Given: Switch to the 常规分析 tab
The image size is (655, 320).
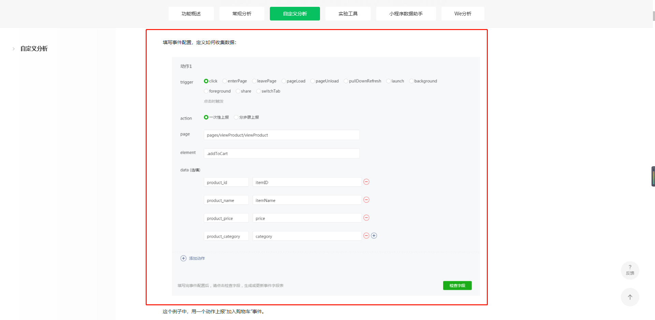Looking at the screenshot, I should (x=242, y=14).
